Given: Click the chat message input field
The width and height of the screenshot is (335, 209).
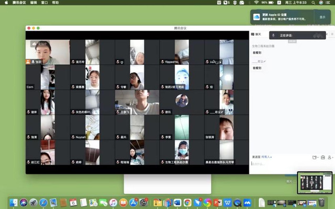Looking at the screenshot, I should click(292, 164).
